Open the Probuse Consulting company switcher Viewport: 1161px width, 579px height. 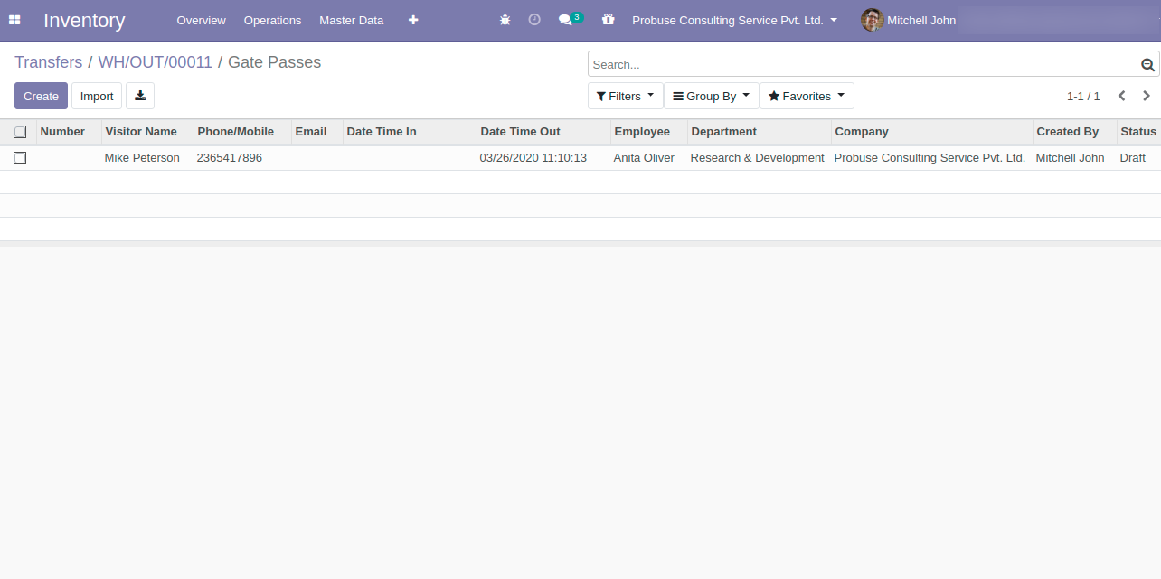point(734,20)
